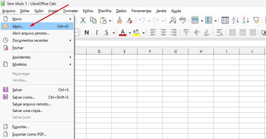266x139 pixels.
Task: Open the Paste options dropdown arrow
Action: [110, 21]
